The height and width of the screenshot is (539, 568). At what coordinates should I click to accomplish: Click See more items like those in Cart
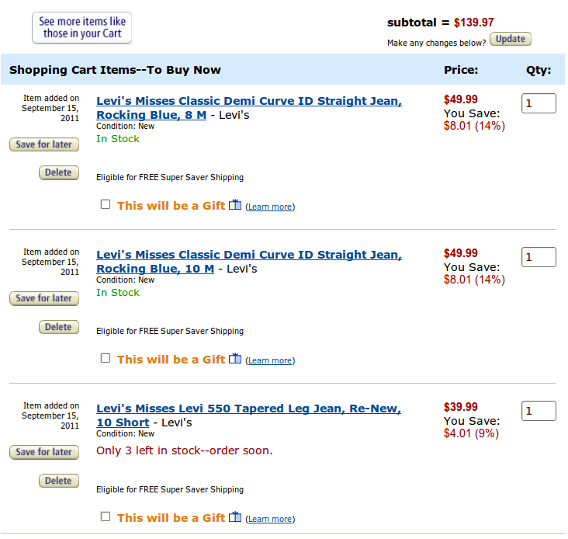[82, 28]
